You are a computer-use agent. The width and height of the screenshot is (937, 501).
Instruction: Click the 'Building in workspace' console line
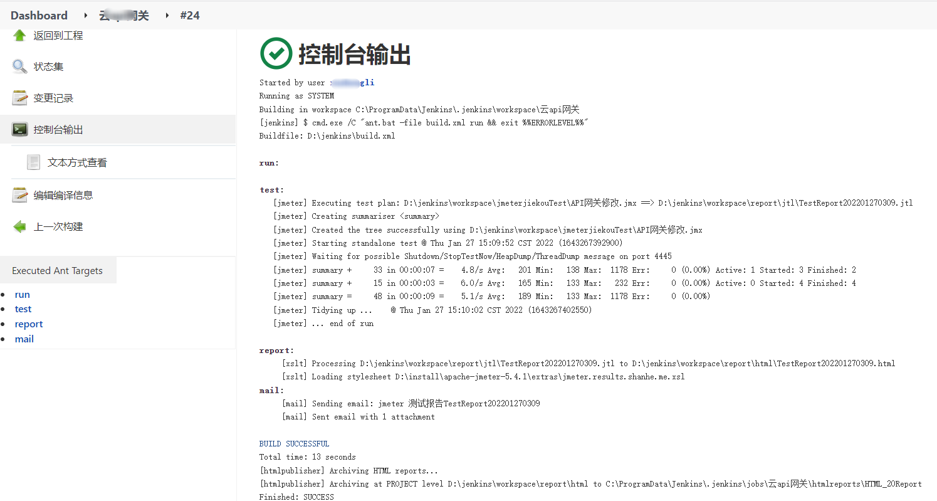pos(419,109)
